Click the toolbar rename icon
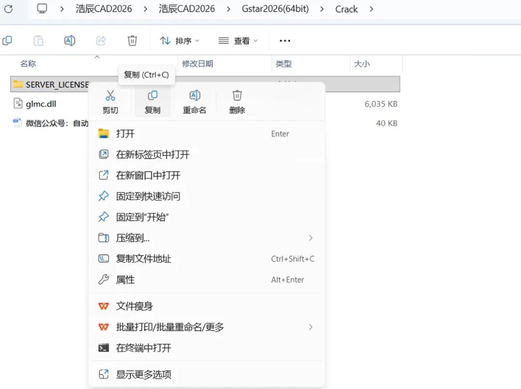Screen dimensions: 521x389 [x=69, y=40]
